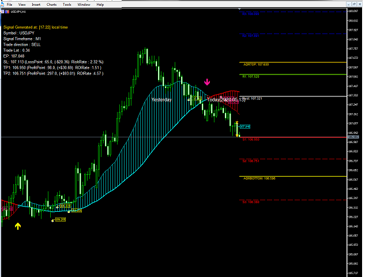The image size is (369, 277).
Task: Click the 'EP: 107.048' entry price label
Action: (x=14, y=56)
